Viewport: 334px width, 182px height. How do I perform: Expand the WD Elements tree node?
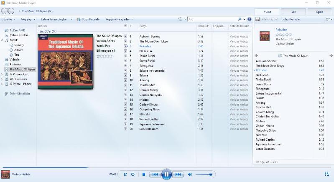click(2, 79)
